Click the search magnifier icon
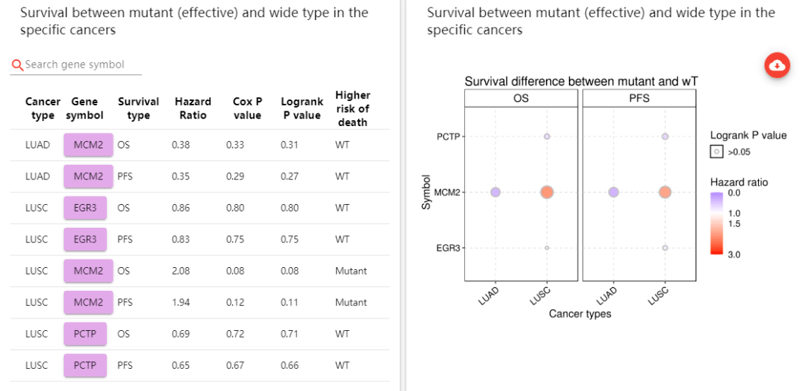This screenshot has width=801, height=391. click(17, 65)
